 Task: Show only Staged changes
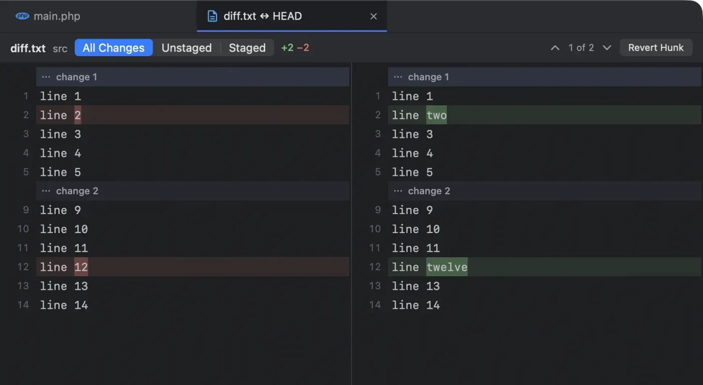(x=247, y=48)
